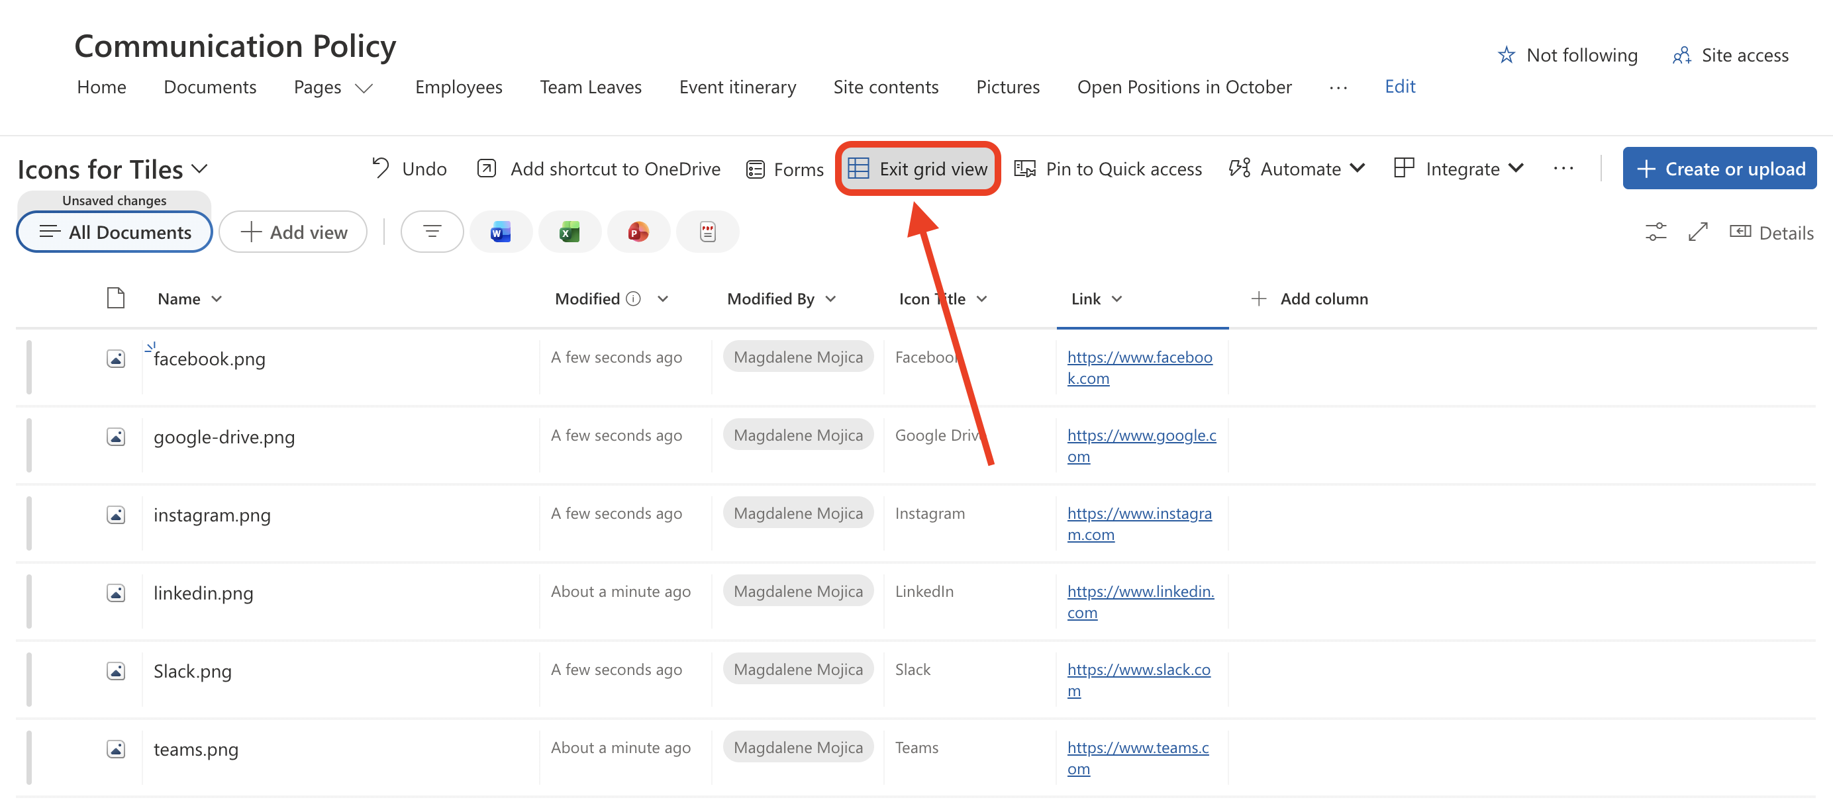The image size is (1833, 806).
Task: Filter by PDF files icon
Action: [x=707, y=232]
